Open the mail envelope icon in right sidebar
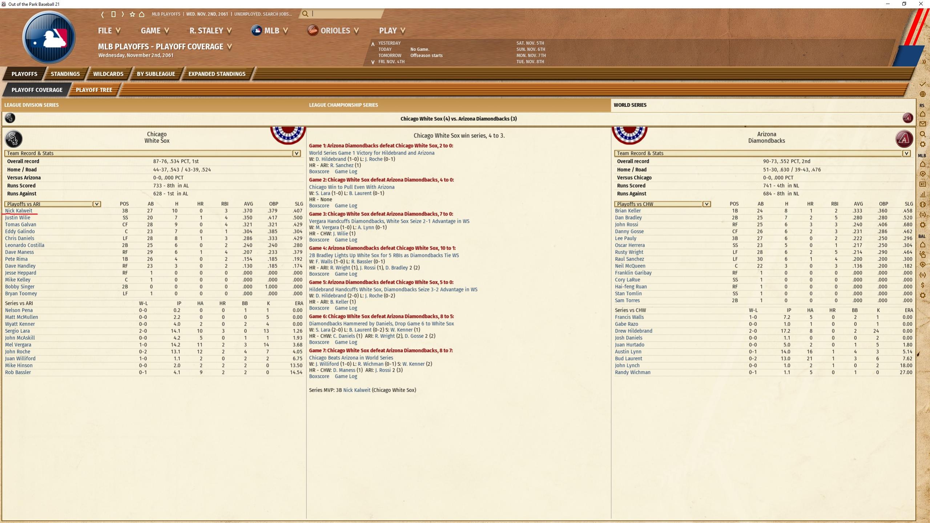 pyautogui.click(x=922, y=124)
